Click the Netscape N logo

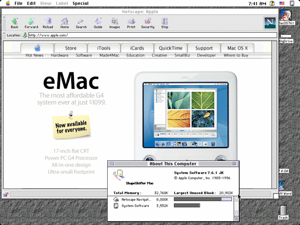point(270,22)
